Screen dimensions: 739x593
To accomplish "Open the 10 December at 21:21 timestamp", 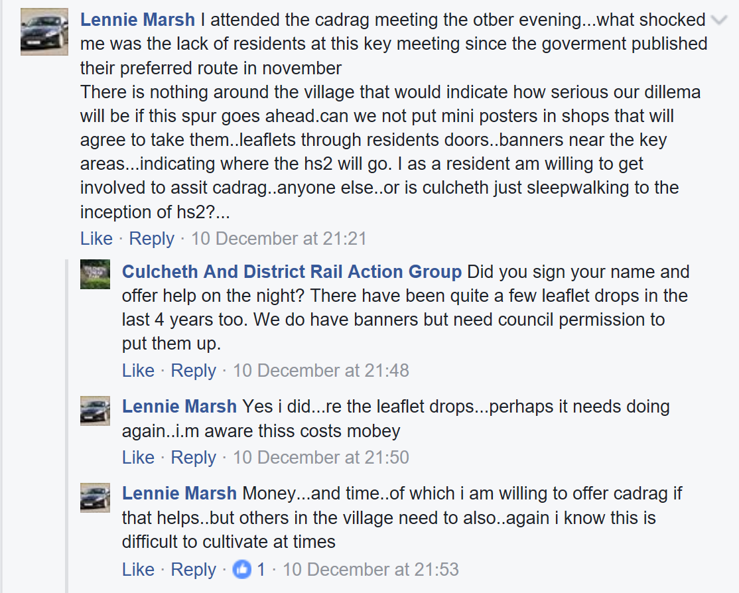I will (x=279, y=239).
